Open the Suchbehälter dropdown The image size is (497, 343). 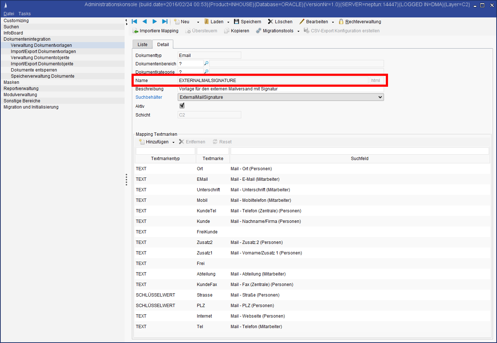pyautogui.click(x=380, y=97)
